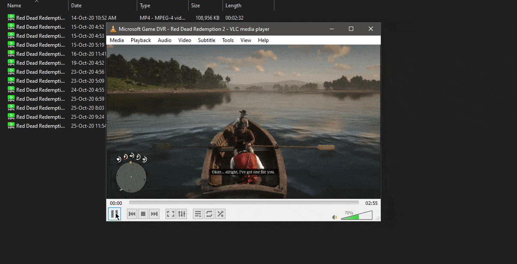Sort files by Size column header
The image size is (517, 264).
coord(195,6)
